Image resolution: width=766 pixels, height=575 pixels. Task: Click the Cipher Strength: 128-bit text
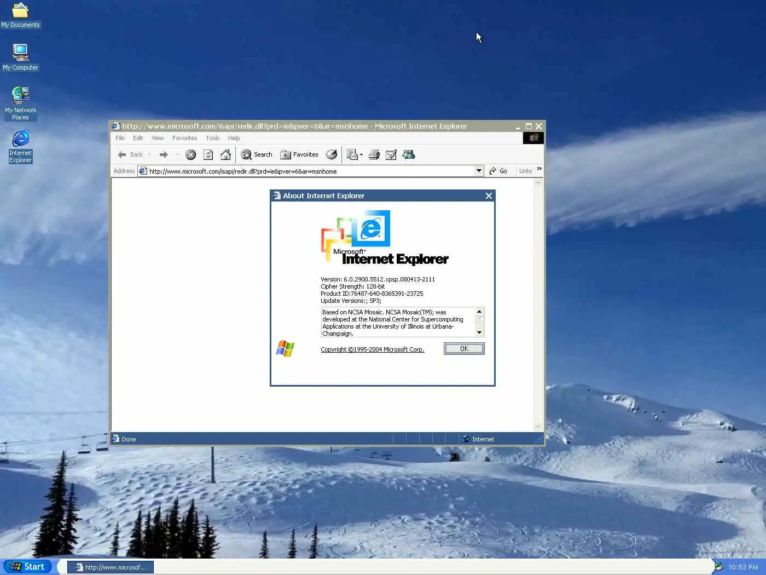coord(352,286)
